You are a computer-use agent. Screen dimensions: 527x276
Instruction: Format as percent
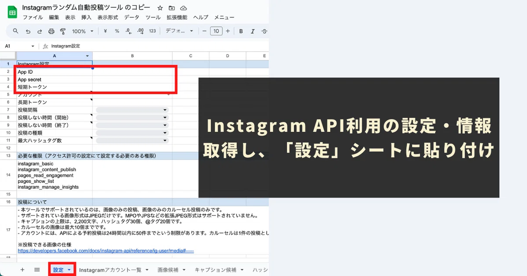pyautogui.click(x=117, y=31)
